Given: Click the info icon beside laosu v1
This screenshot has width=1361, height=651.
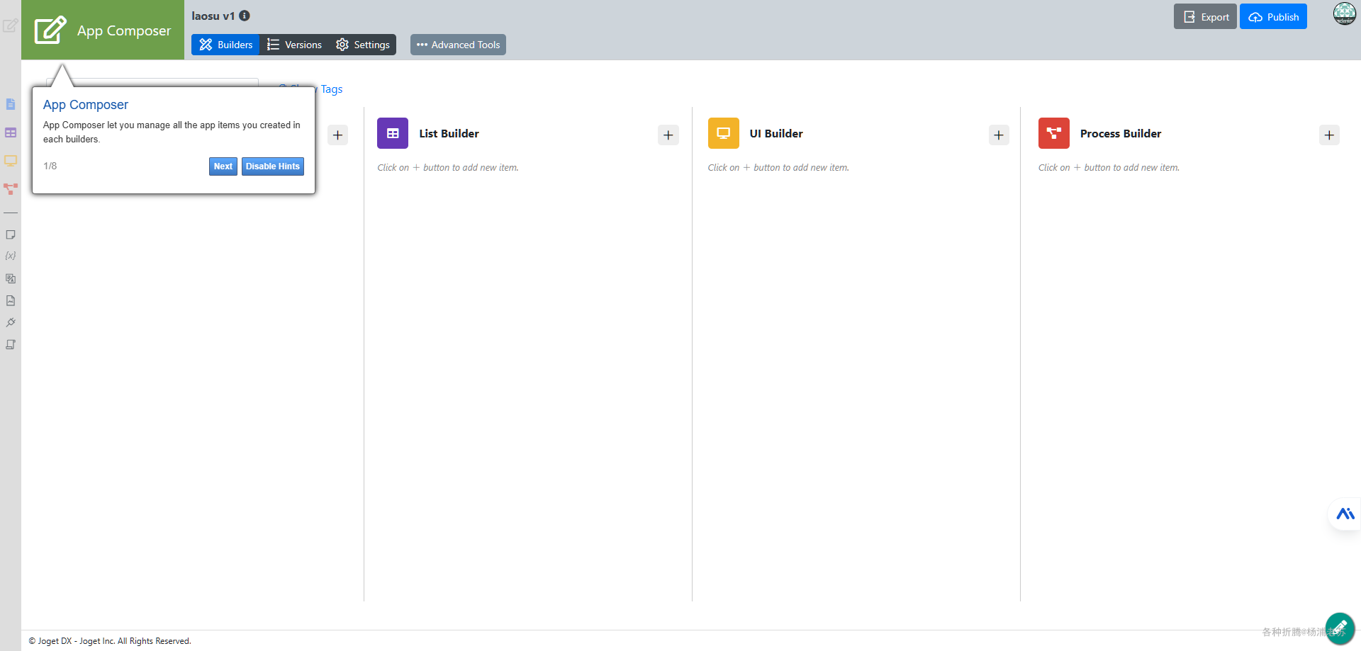Looking at the screenshot, I should (x=245, y=16).
